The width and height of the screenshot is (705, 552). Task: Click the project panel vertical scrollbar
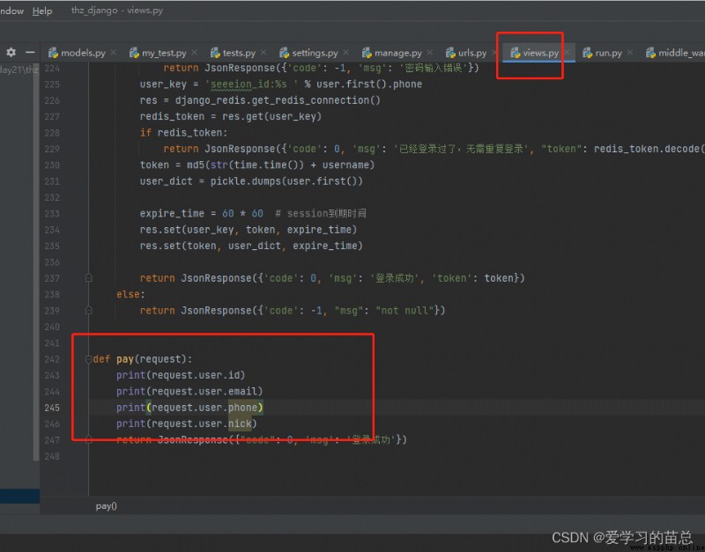[36, 262]
